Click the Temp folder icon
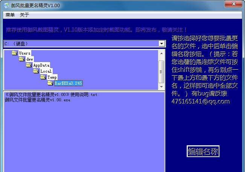The height and width of the screenshot is (172, 245). [43, 77]
